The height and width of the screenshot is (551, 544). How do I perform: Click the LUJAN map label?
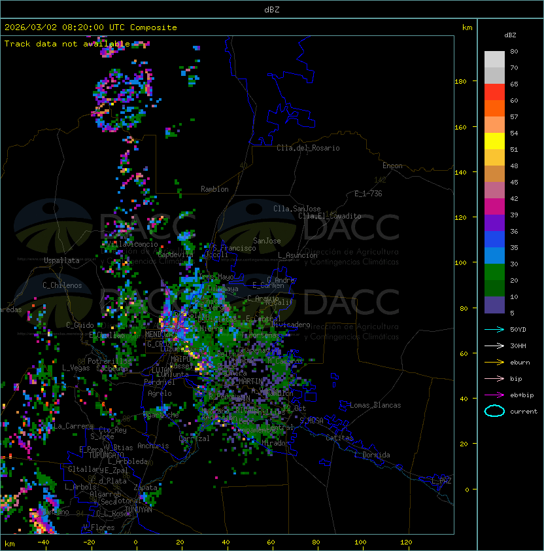tap(161, 370)
